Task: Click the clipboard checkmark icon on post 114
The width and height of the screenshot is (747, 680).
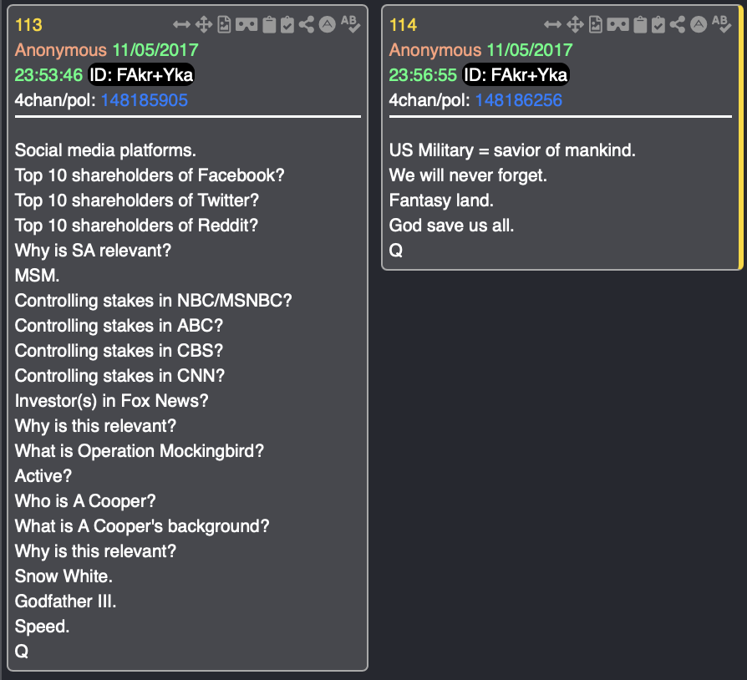Action: click(x=659, y=25)
